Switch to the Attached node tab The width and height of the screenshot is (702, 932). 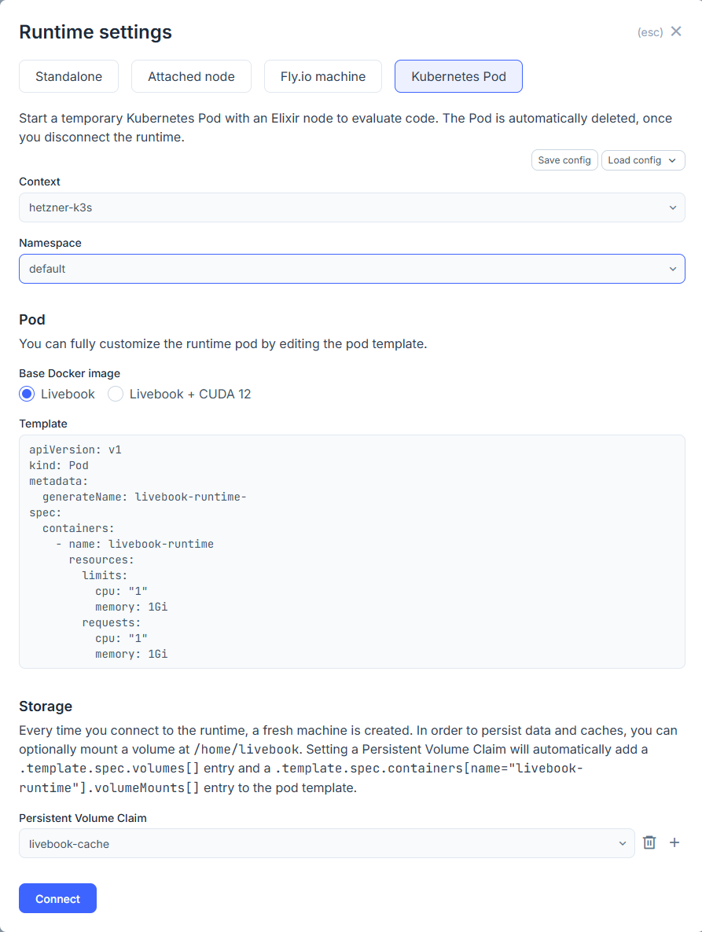191,76
